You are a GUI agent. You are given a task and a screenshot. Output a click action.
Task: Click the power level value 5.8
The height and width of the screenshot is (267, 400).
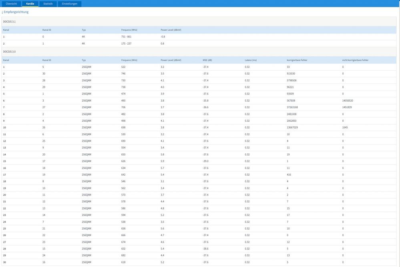coord(162,154)
